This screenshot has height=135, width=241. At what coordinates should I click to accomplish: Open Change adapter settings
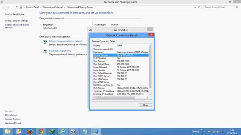[x=17, y=21]
